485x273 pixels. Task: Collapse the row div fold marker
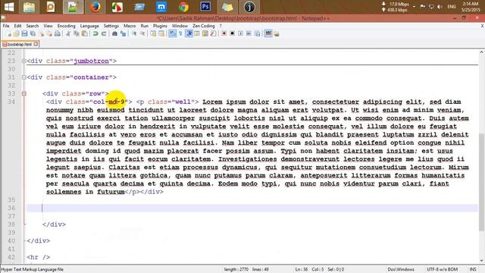23,93
